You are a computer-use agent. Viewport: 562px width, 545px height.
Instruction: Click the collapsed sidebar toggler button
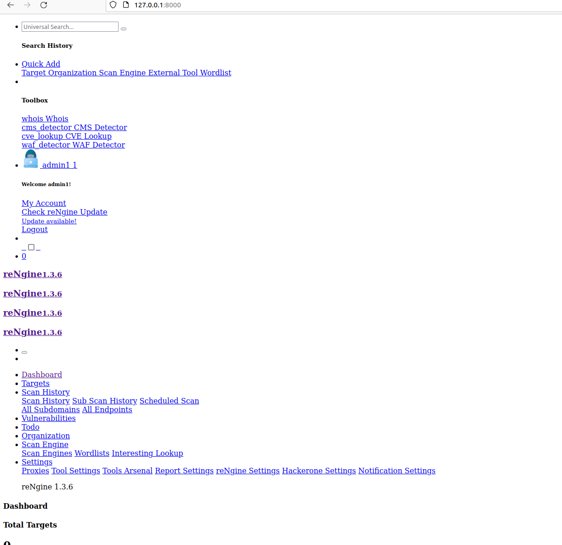pos(24,352)
